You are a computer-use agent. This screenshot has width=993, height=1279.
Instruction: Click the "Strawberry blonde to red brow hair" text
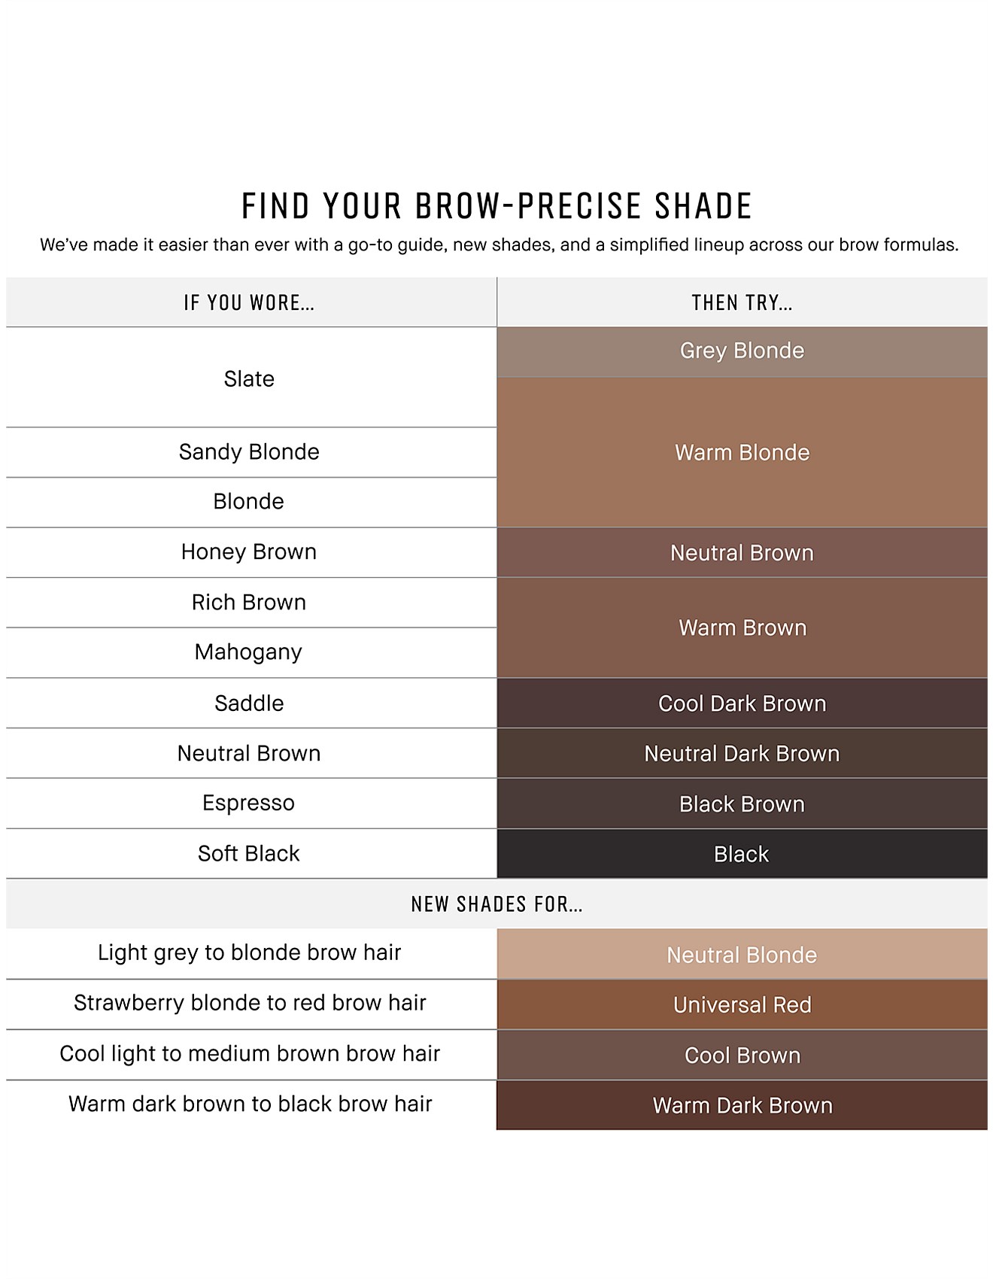250,1003
